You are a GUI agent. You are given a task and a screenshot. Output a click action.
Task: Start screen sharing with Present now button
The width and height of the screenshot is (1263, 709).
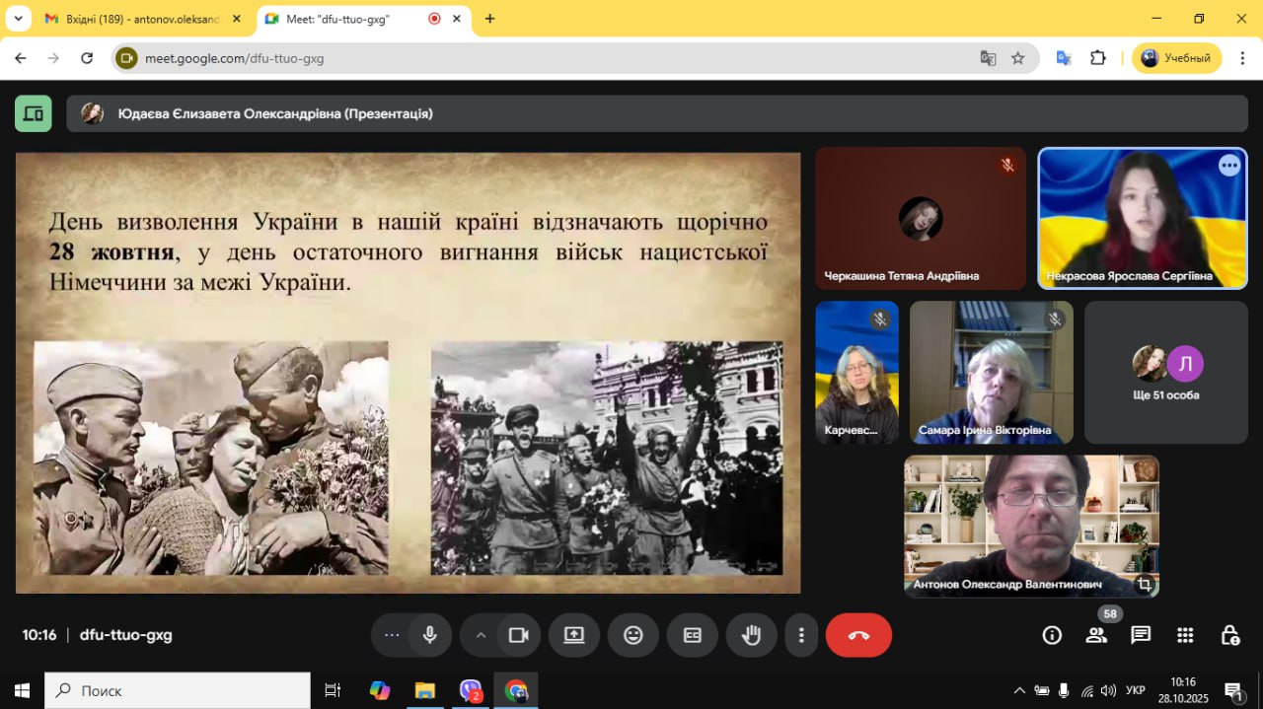pos(574,635)
